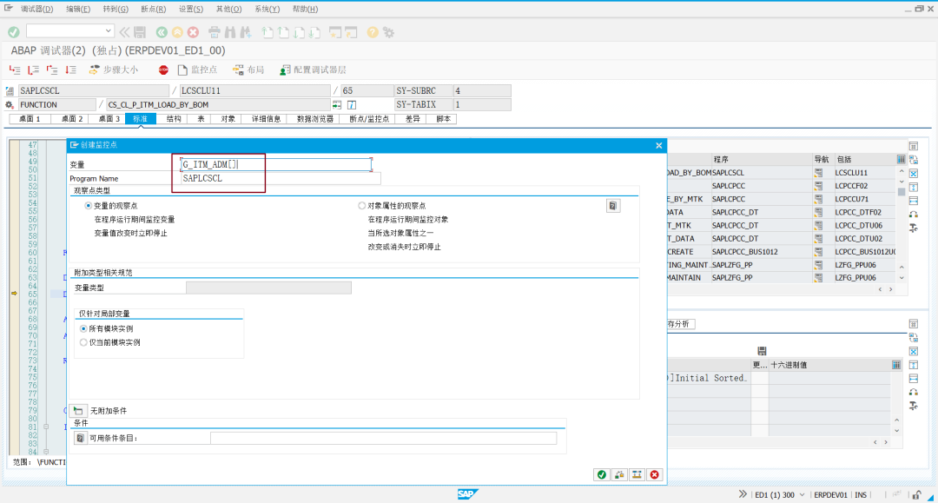
Task: Open the 设置(S) menu
Action: pos(191,9)
